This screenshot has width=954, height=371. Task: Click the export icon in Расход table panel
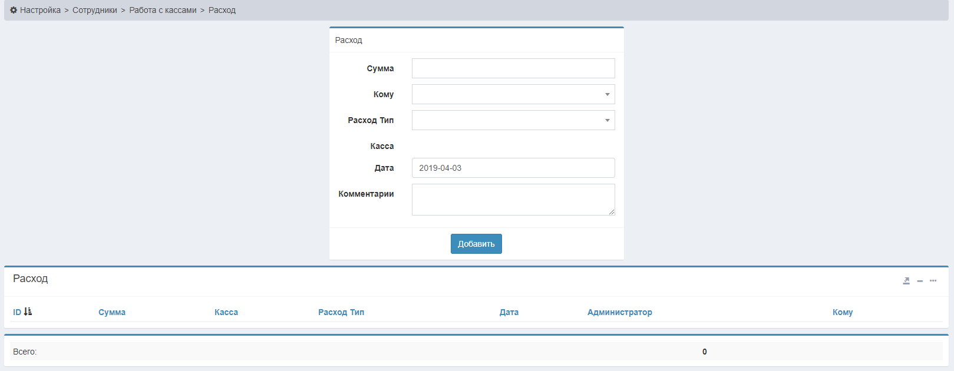coord(906,281)
